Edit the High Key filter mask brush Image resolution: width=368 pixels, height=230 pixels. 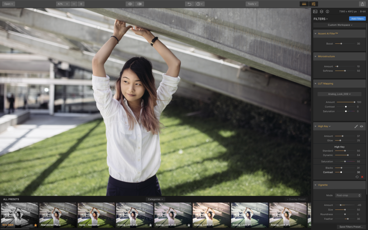(356, 126)
